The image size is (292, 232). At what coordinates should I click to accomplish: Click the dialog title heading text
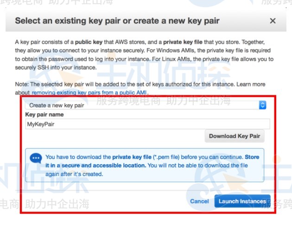click(117, 21)
